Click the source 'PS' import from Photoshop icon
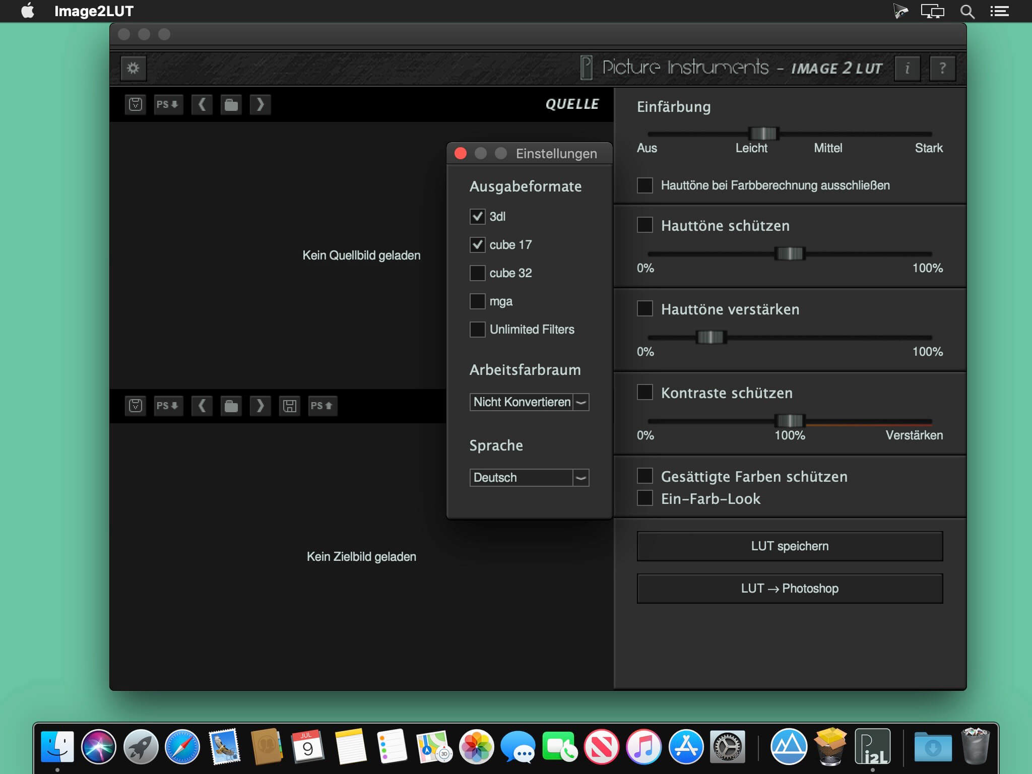This screenshot has height=774, width=1032. [168, 105]
